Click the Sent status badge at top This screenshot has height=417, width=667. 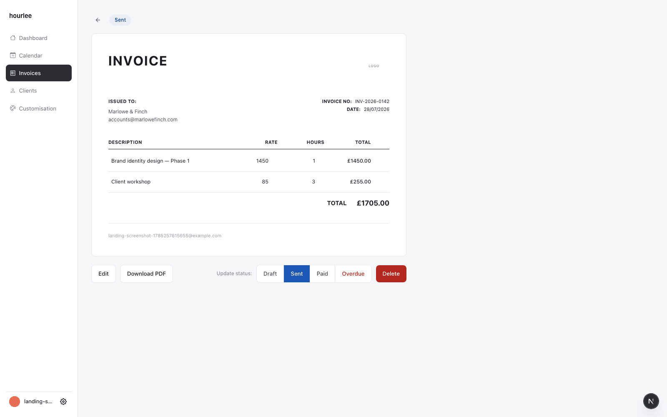pos(120,20)
